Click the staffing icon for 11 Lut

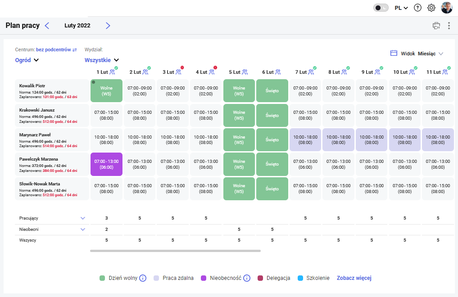coord(445,72)
